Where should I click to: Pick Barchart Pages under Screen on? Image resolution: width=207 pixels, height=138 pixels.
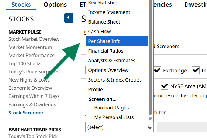point(111,108)
